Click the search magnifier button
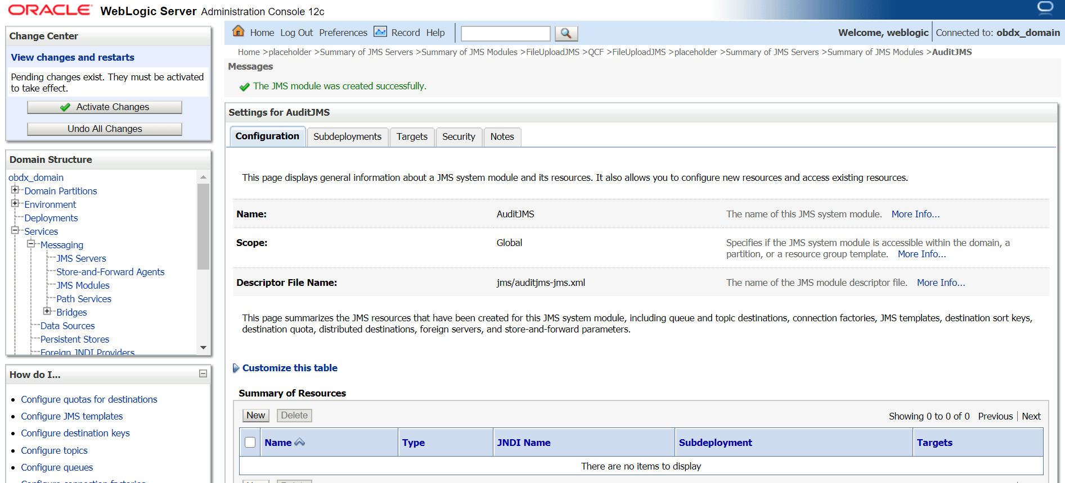 (x=566, y=33)
